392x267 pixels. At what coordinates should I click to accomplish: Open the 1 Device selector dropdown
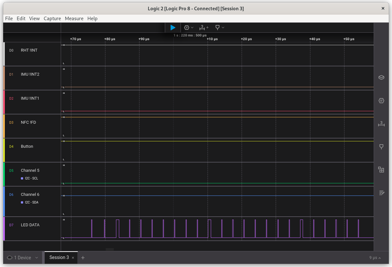pos(23,258)
